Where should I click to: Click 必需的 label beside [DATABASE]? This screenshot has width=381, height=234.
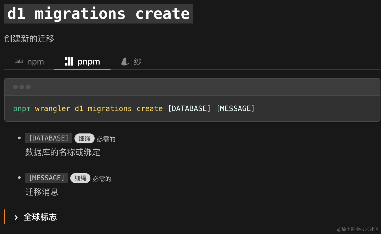[106, 139]
